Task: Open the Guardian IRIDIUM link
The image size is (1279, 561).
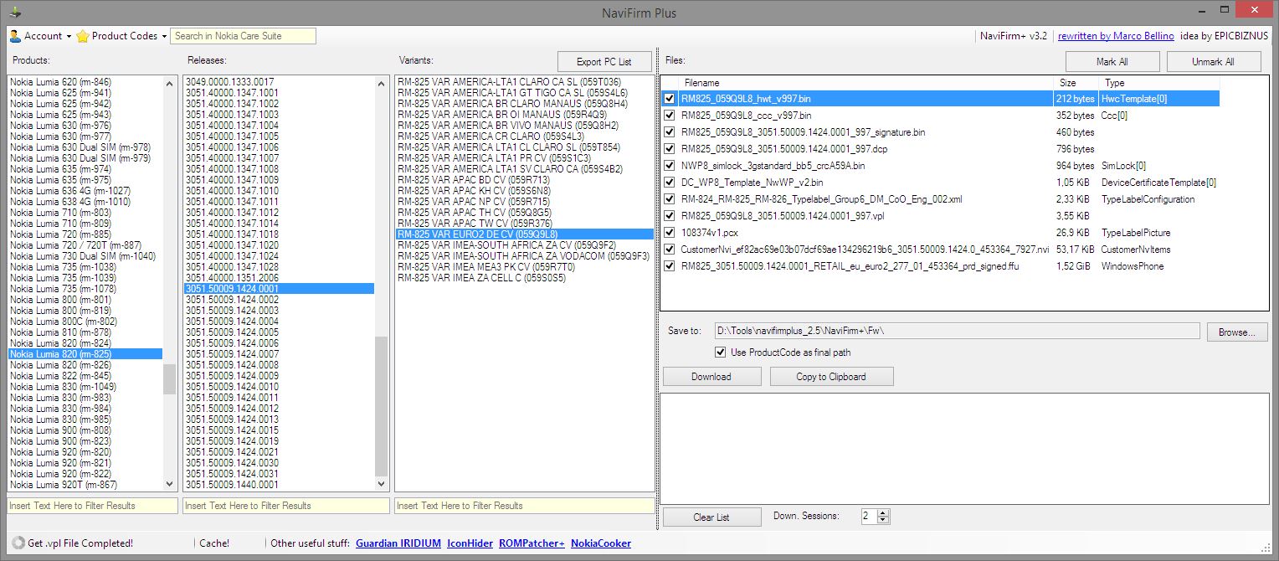Action: [x=398, y=543]
